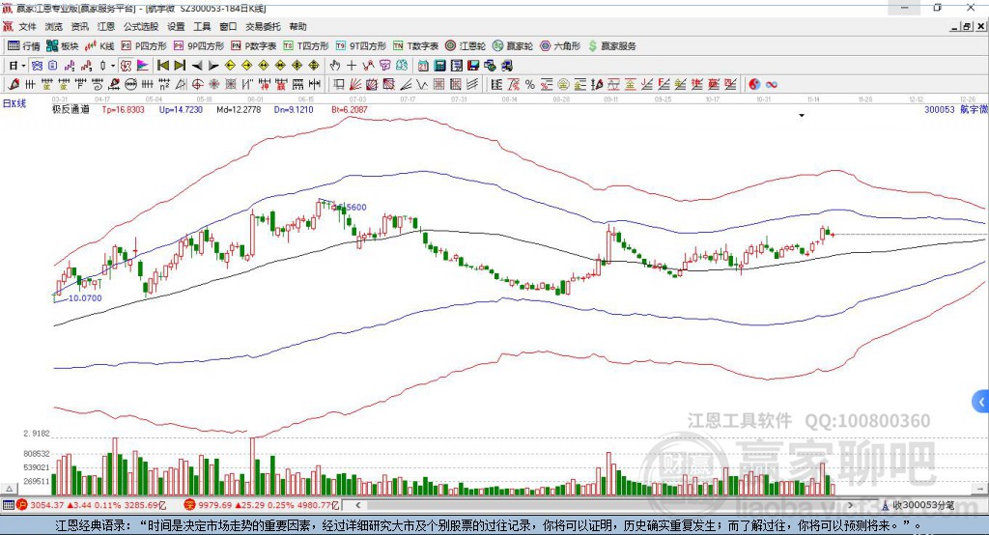Click the percent symbol tool icon

(530, 85)
